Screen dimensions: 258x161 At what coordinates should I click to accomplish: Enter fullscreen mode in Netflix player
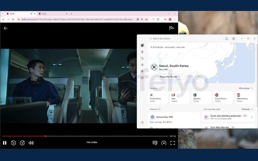(x=173, y=143)
